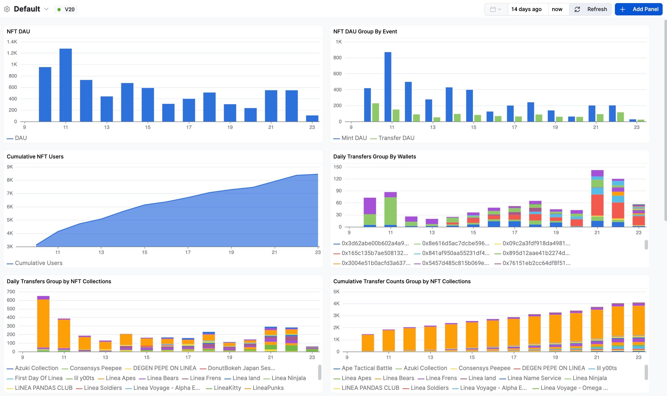This screenshot has width=667, height=396.
Task: Toggle wallet 0x841af950aa55231df4 legend entry
Action: coord(452,253)
